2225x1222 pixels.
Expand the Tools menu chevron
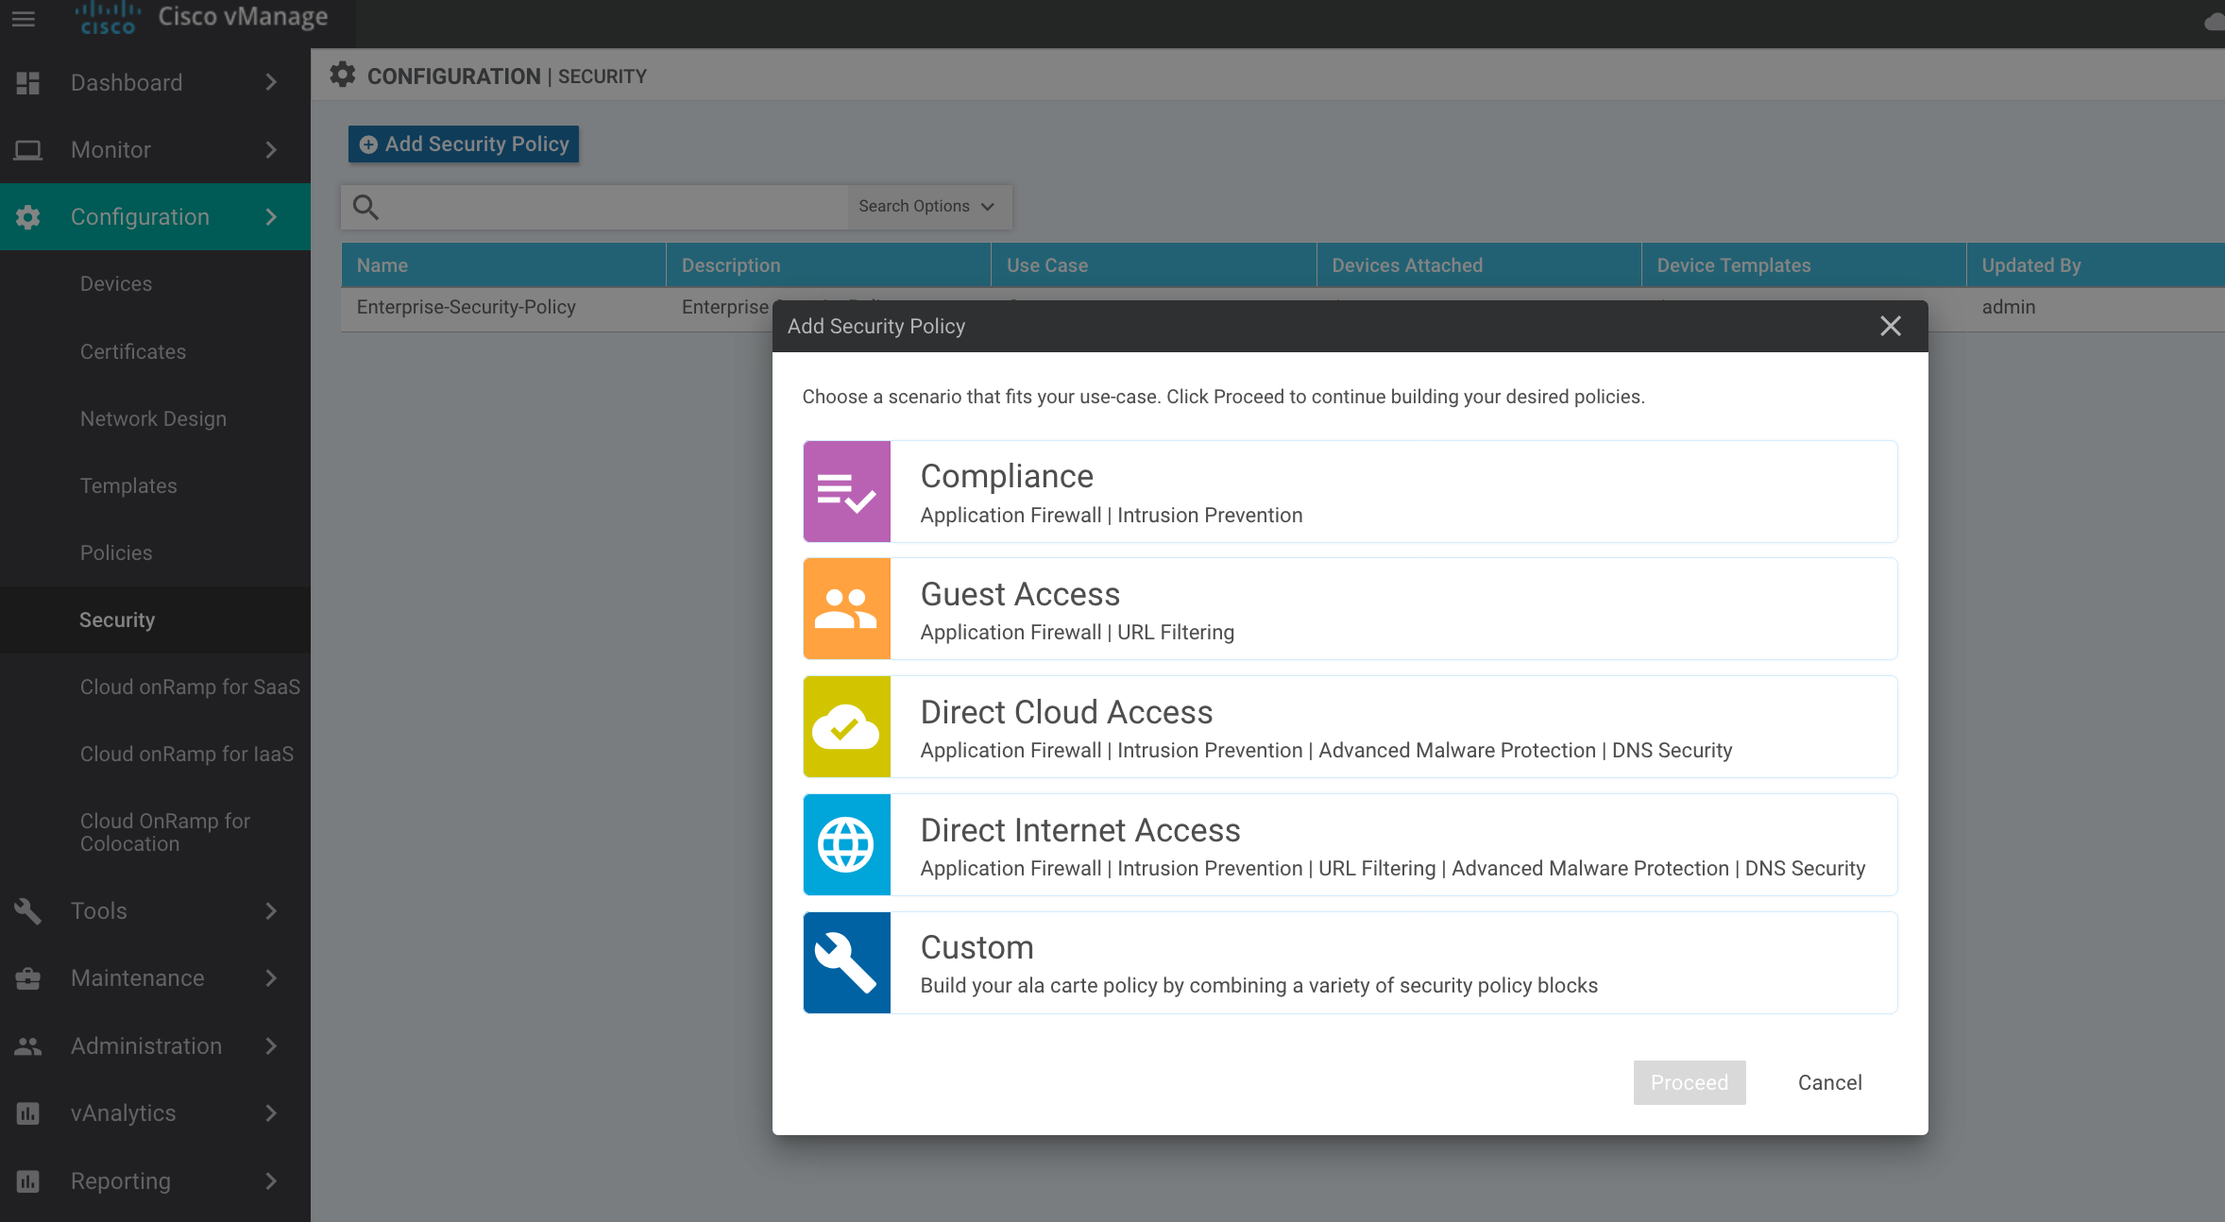coord(271,911)
